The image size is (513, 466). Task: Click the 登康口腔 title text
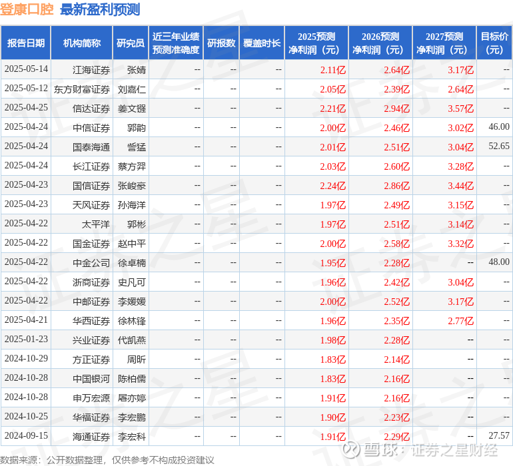click(27, 9)
